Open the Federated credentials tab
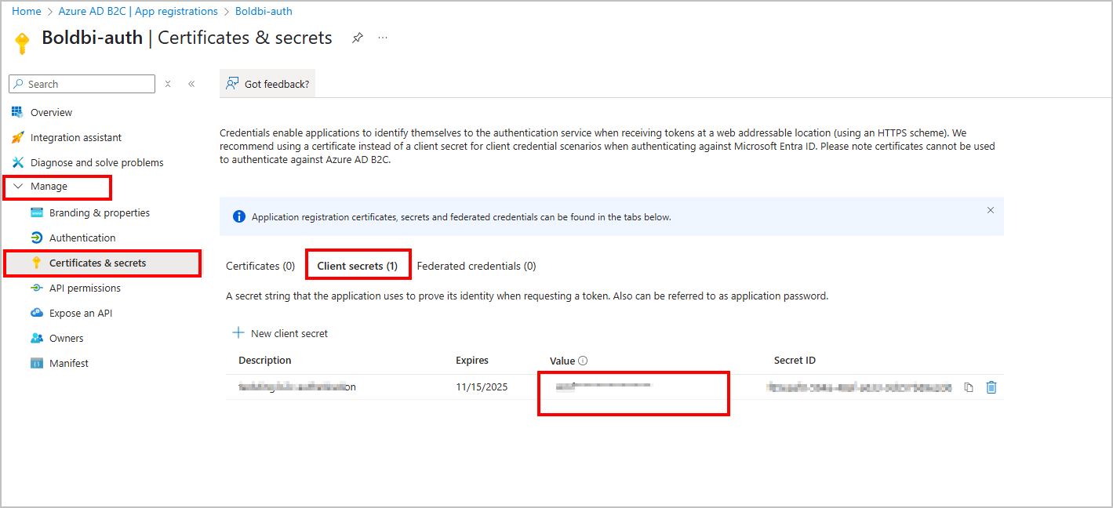Screen dimensions: 1113x508 (476, 265)
